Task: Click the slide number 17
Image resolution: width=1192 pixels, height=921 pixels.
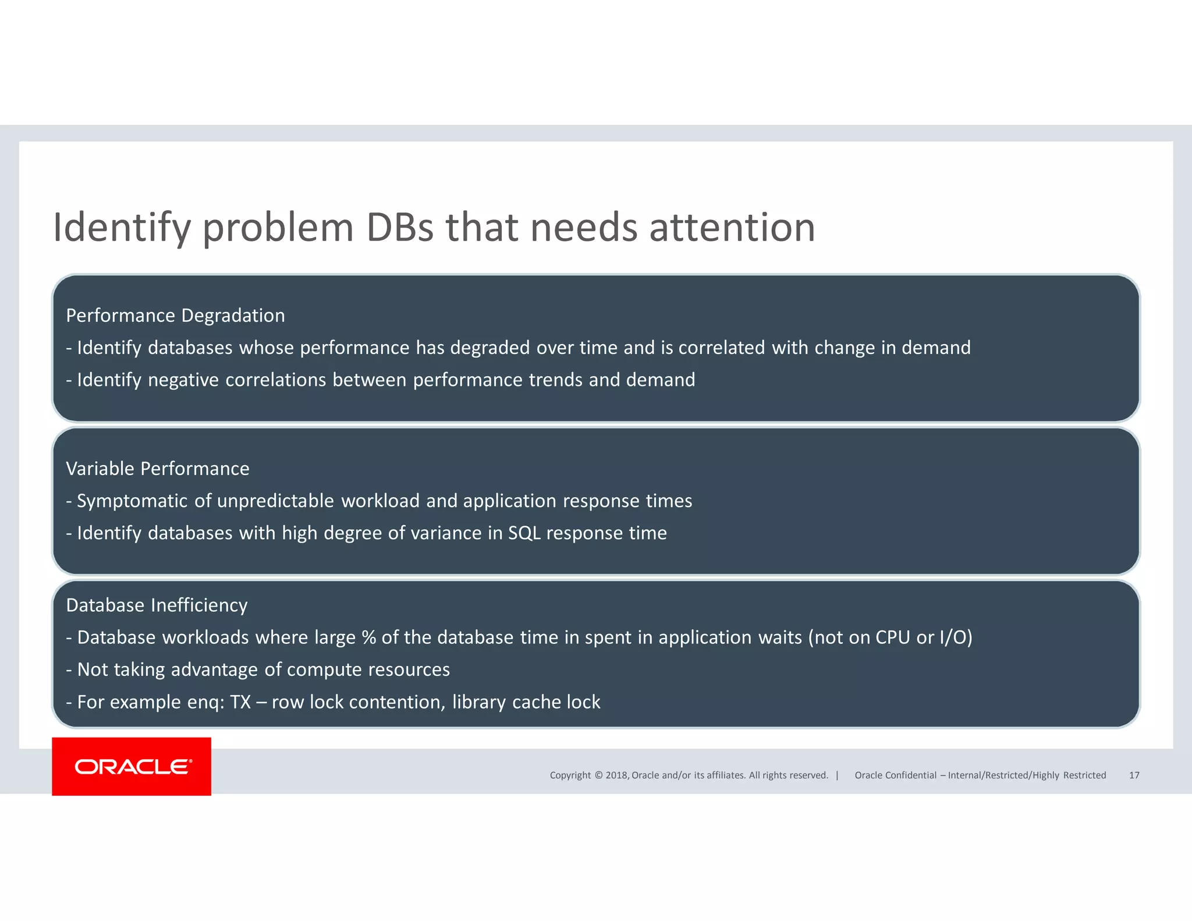Action: [1134, 775]
